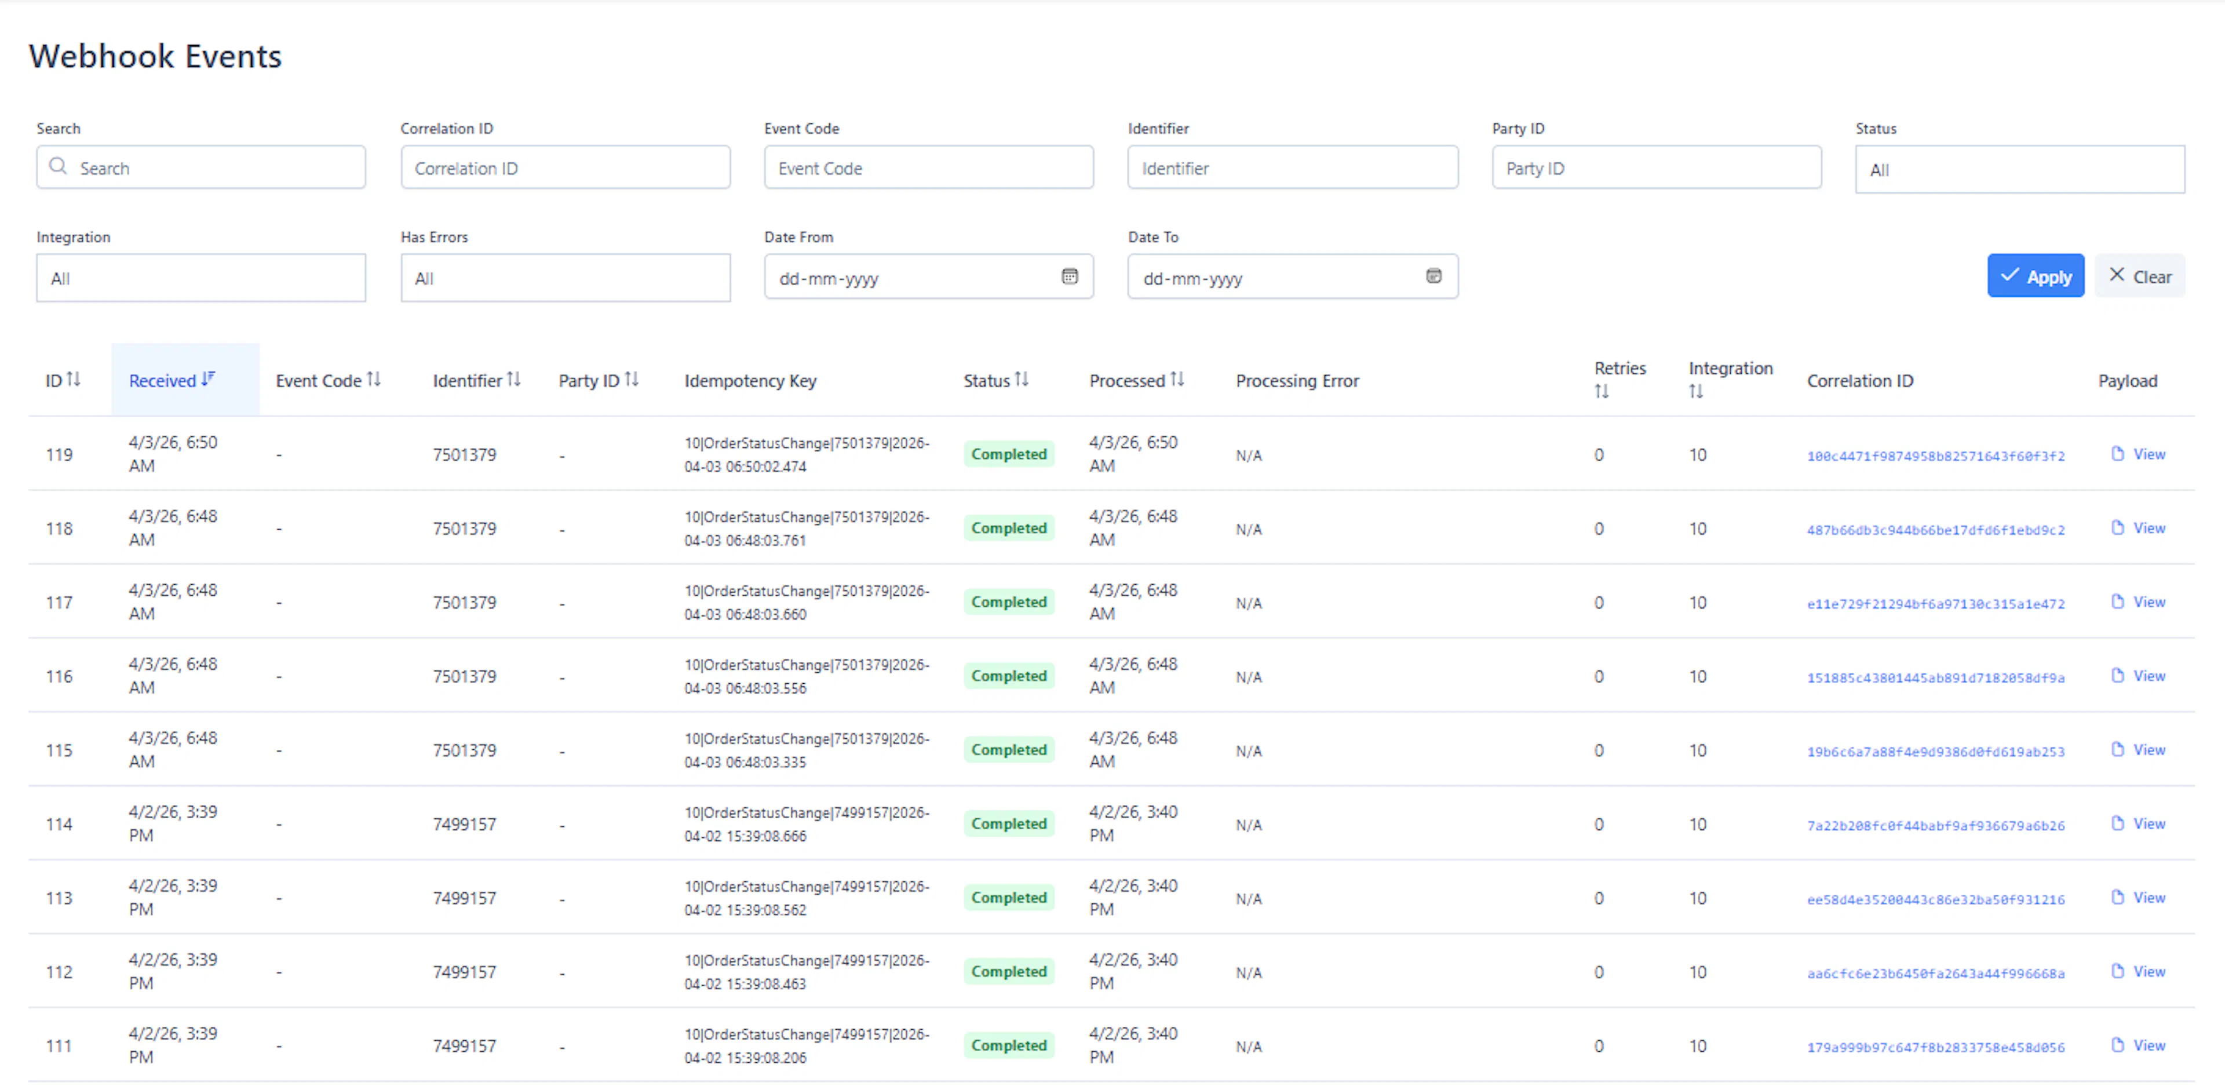Sort by Status column arrows

pyautogui.click(x=1021, y=379)
